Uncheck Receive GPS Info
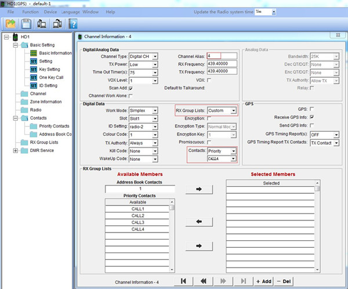The height and width of the screenshot is (289, 348). (x=312, y=117)
